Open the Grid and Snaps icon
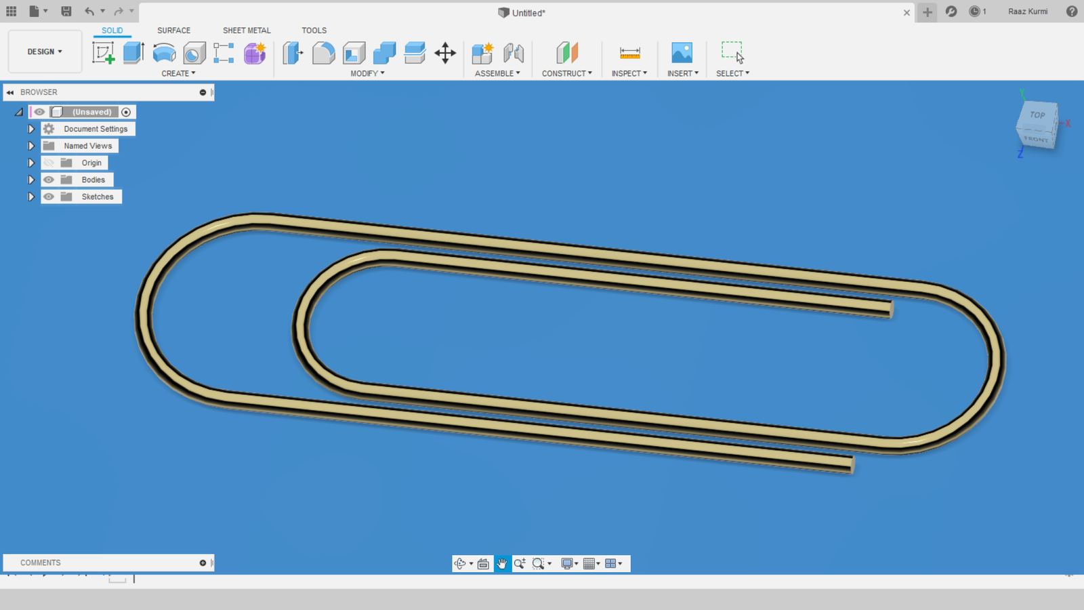This screenshot has width=1084, height=610. pos(589,564)
